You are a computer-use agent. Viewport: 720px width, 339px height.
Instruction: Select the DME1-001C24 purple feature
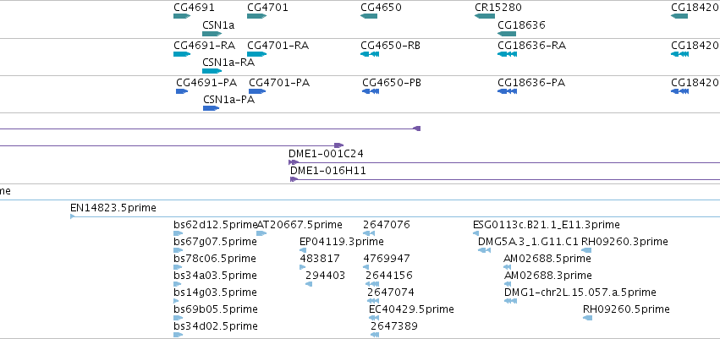(x=503, y=162)
